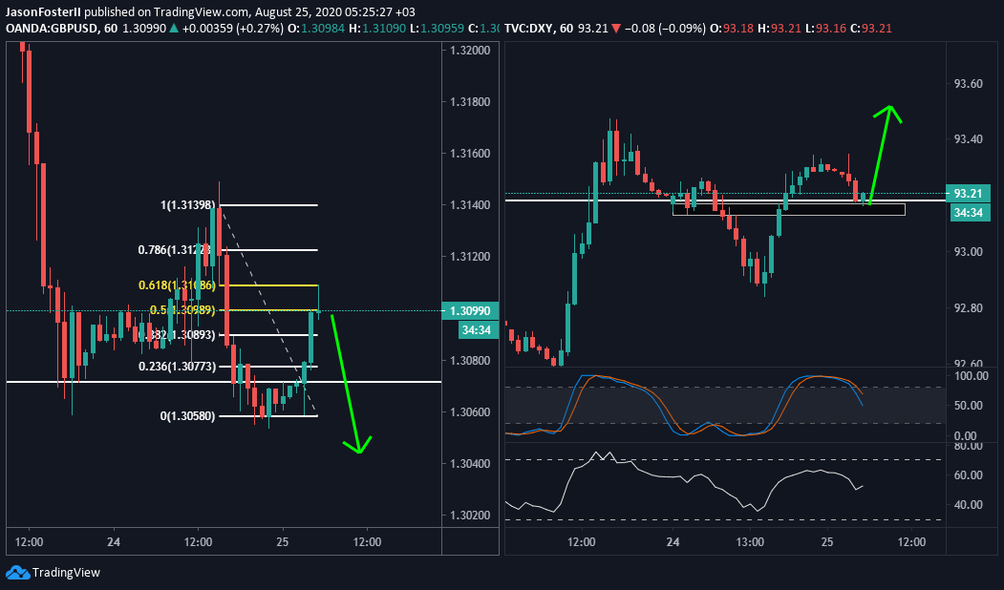This screenshot has width=1004, height=590.
Task: Click 1.31600 on the GBPUSD price axis
Action: (470, 154)
